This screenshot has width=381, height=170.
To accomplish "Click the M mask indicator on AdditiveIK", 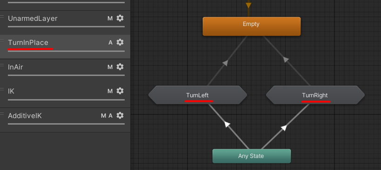I will tap(104, 116).
